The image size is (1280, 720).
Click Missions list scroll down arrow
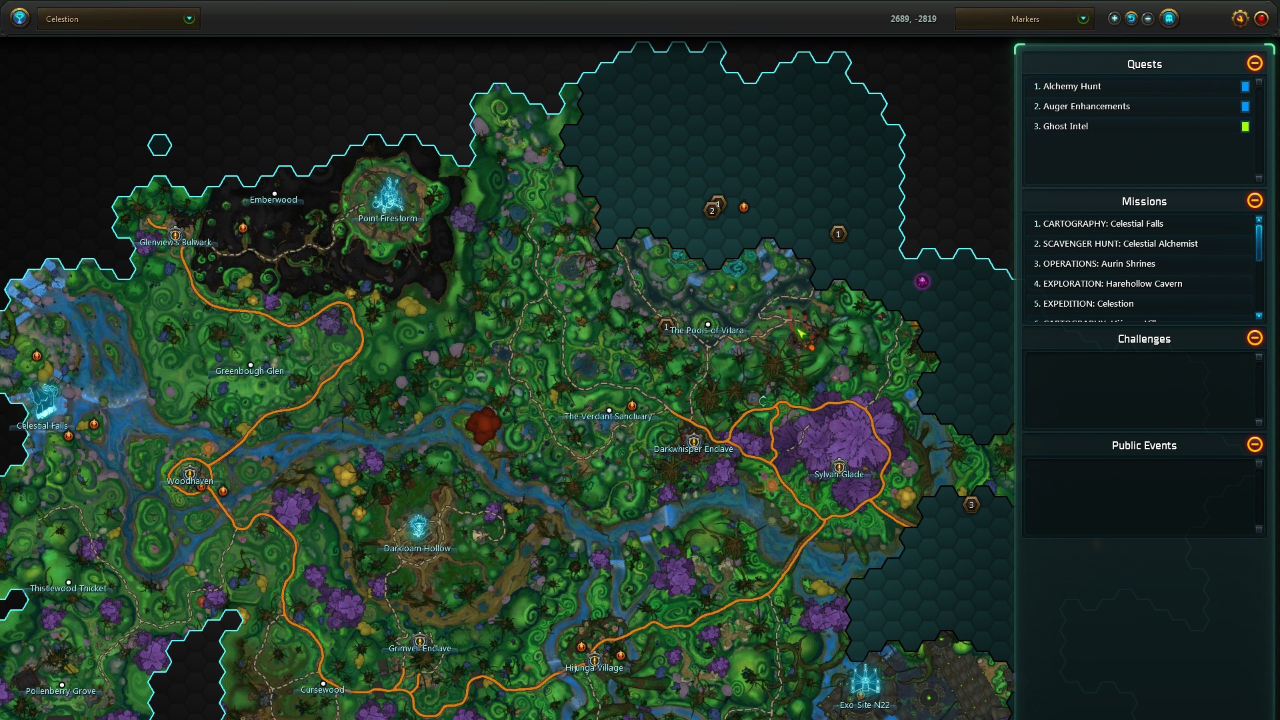point(1259,316)
